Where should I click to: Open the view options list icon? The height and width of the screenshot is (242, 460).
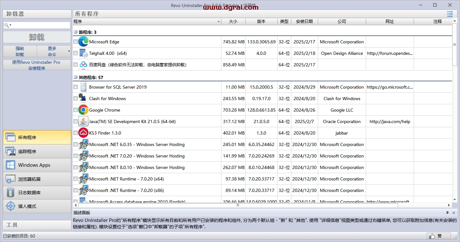pyautogui.click(x=450, y=14)
